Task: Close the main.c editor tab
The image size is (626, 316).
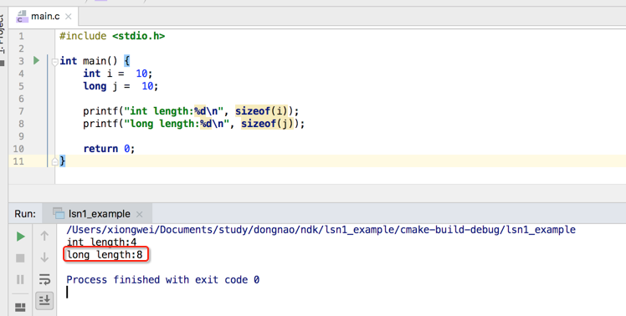Action: (69, 17)
